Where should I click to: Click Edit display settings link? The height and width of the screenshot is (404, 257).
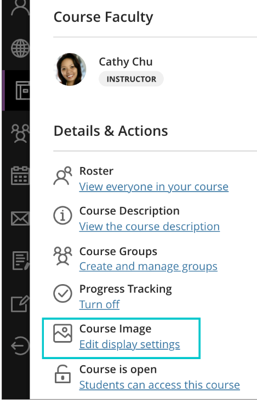click(129, 344)
